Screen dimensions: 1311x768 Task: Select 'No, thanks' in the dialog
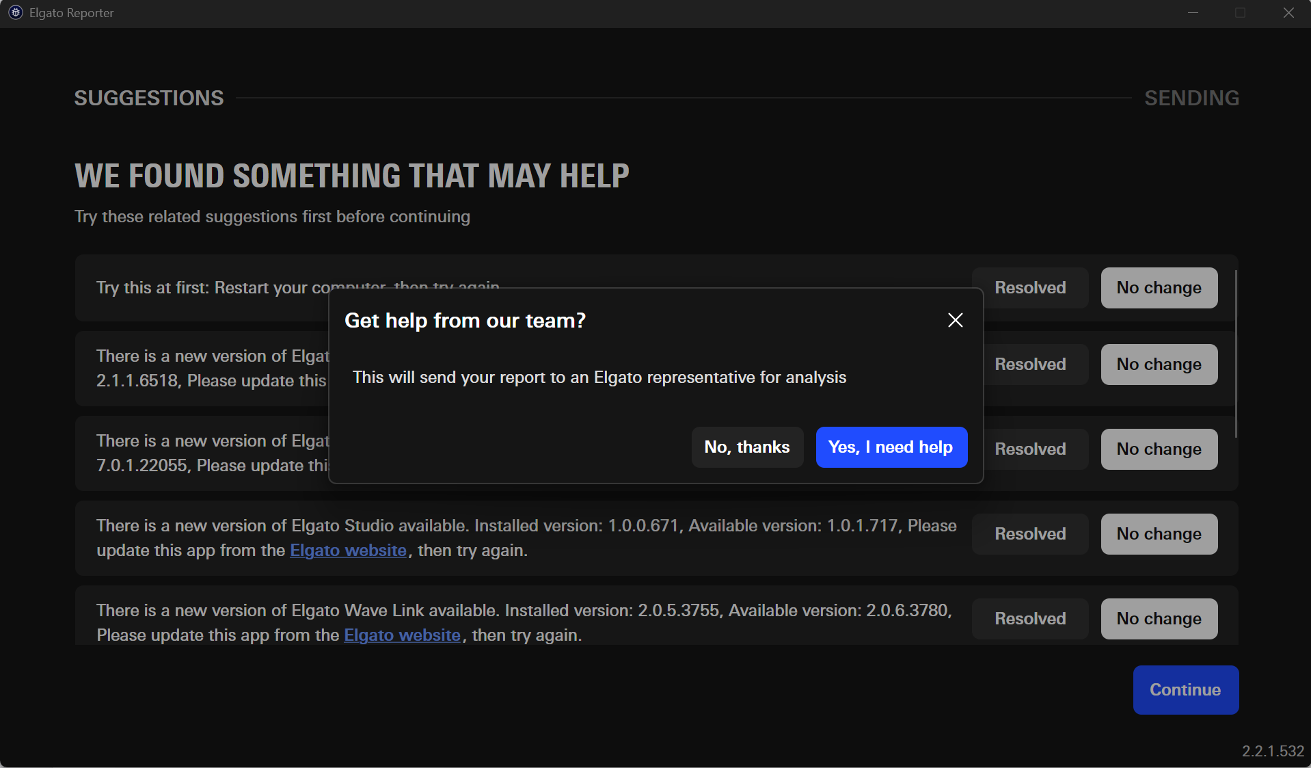pyautogui.click(x=746, y=447)
